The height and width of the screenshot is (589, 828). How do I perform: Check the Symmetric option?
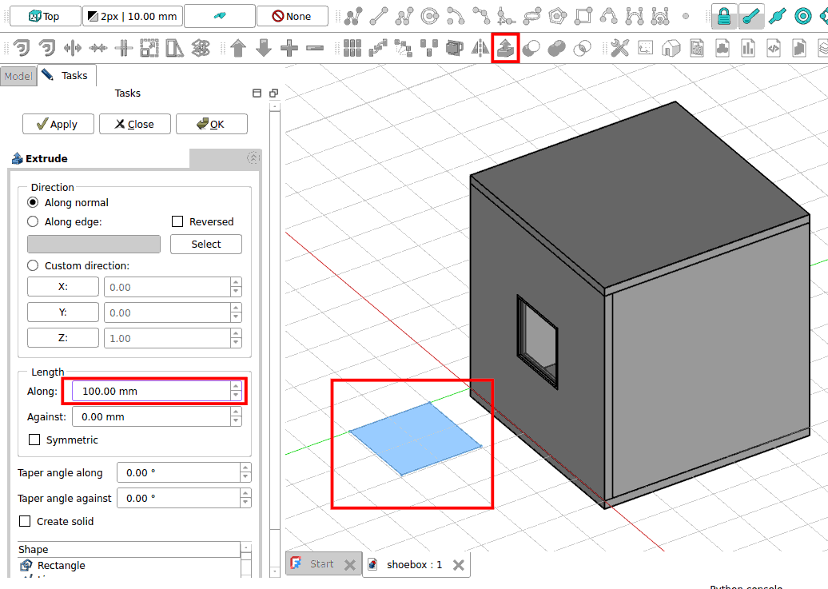(34, 440)
